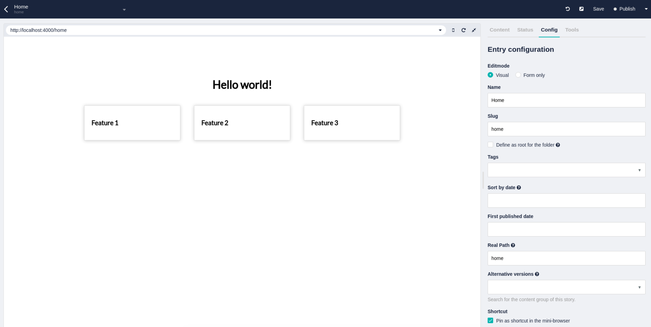Click the Publish button
651x327 pixels.
625,9
